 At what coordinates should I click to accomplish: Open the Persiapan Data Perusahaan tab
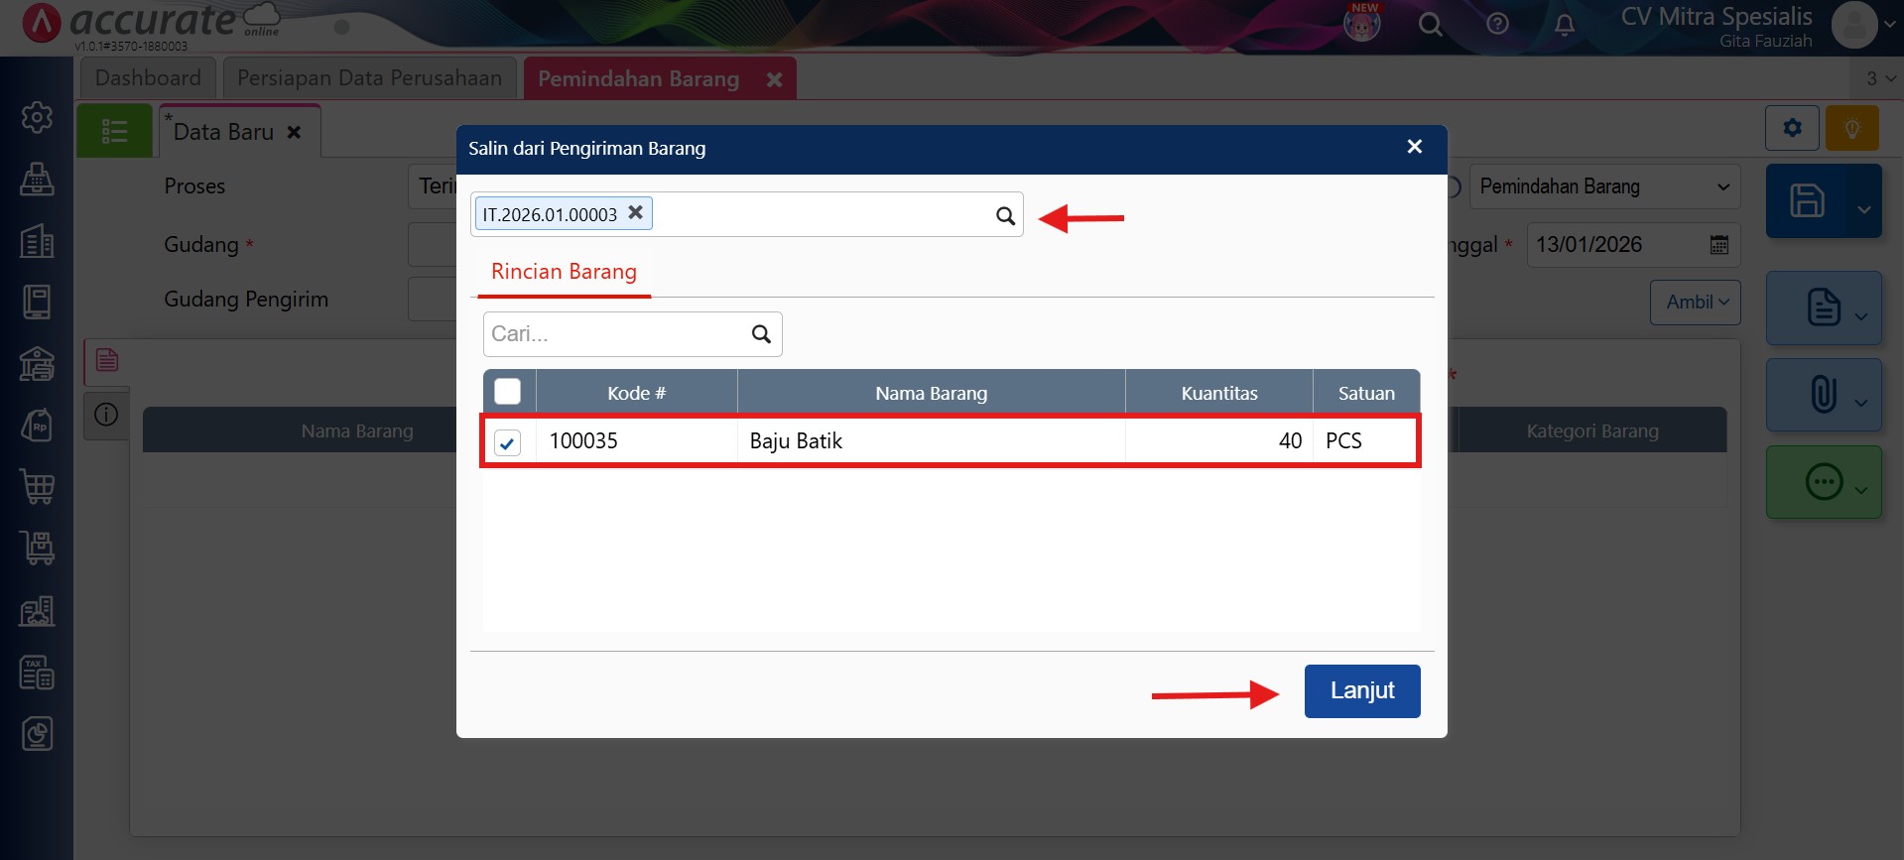click(369, 78)
